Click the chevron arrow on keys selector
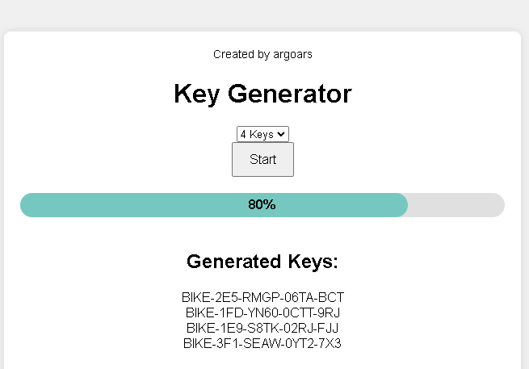This screenshot has height=369, width=529. point(281,134)
